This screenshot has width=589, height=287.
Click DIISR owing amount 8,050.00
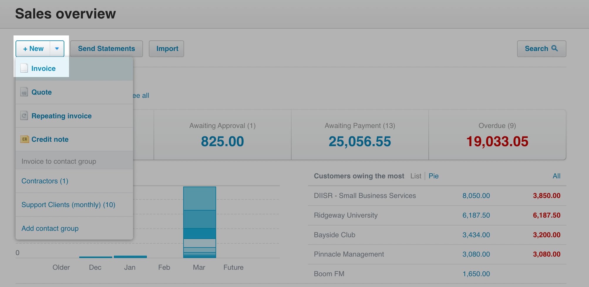(x=476, y=196)
